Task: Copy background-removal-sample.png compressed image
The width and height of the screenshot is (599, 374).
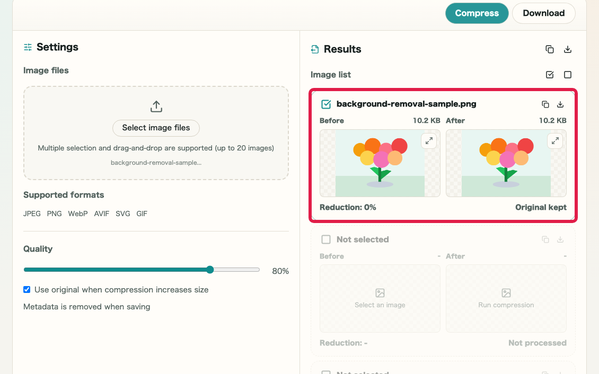Action: tap(545, 104)
